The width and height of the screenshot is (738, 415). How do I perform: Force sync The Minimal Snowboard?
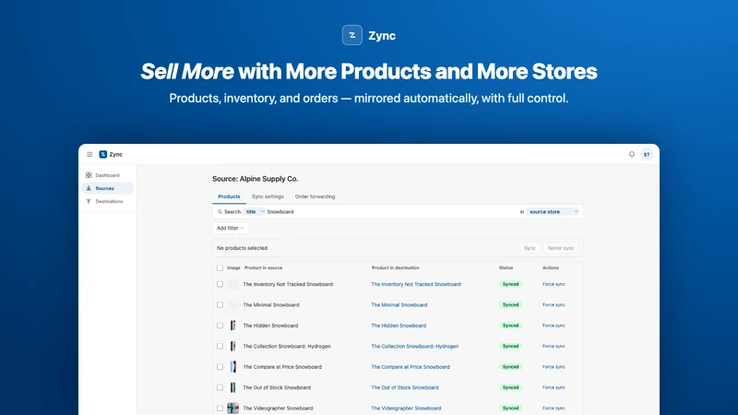point(553,305)
